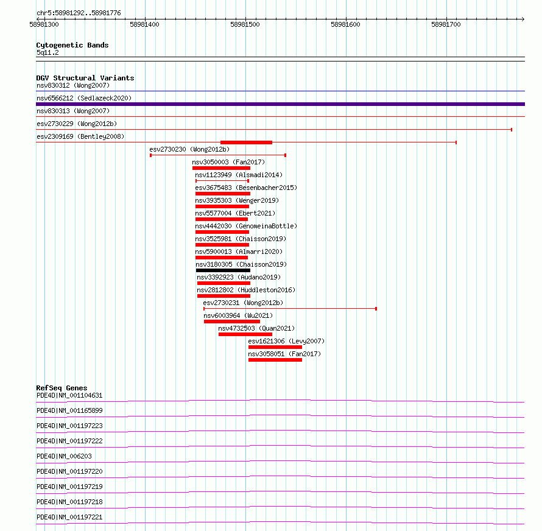Image resolution: width=542 pixels, height=531 pixels.
Task: Select PDE4D|NM_001197221 transcript
Action: [69, 517]
